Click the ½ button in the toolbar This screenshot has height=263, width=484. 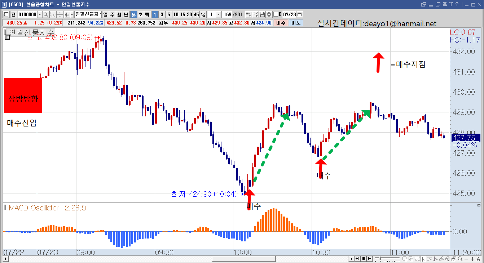click(203, 14)
